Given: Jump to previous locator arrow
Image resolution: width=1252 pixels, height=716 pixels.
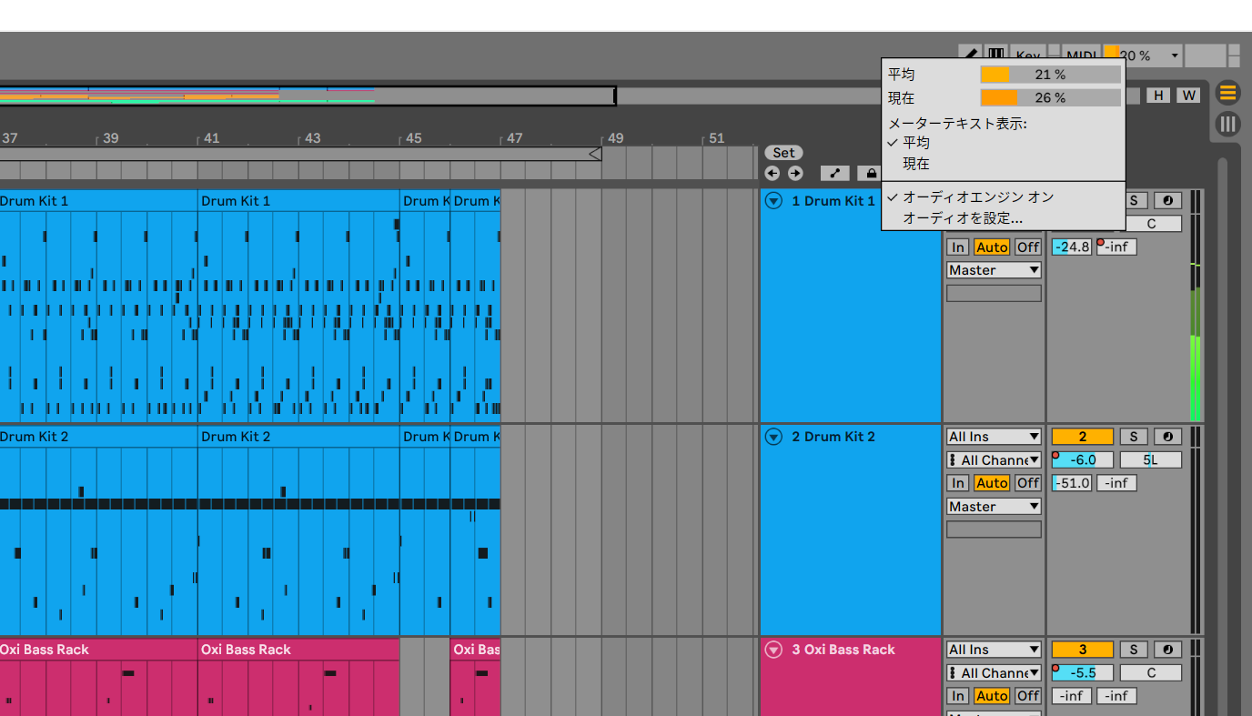Looking at the screenshot, I should click(x=772, y=173).
